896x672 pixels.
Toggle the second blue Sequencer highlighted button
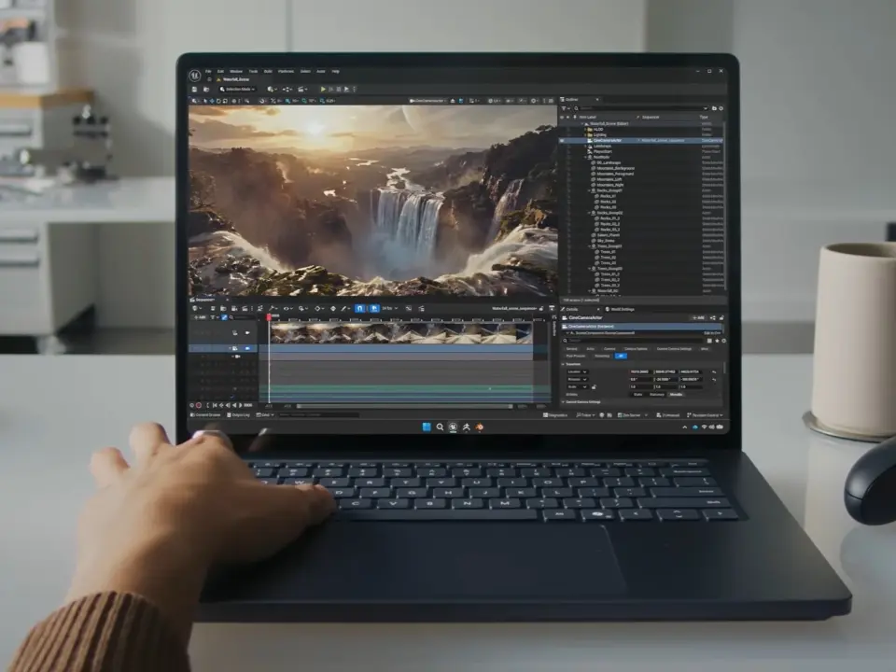pyautogui.click(x=373, y=309)
